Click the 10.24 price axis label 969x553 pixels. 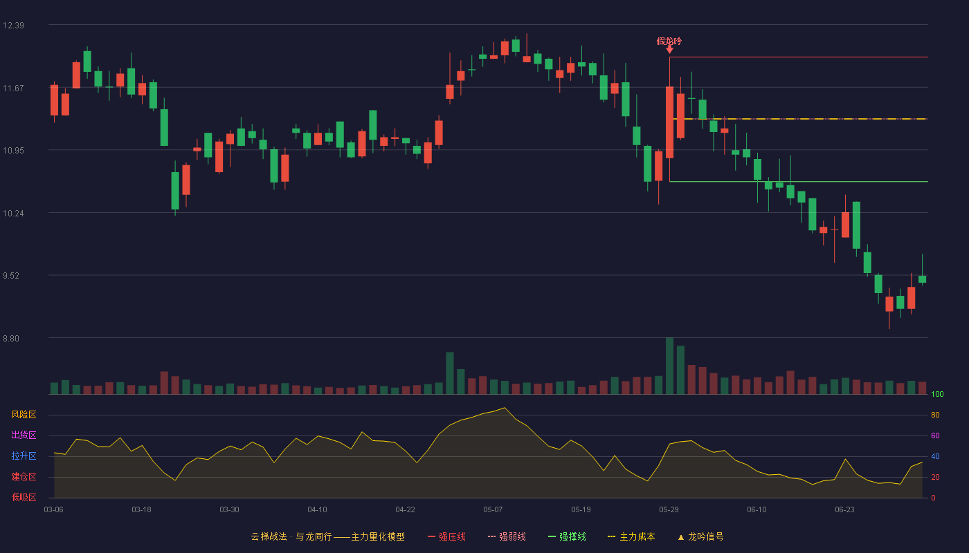point(13,214)
